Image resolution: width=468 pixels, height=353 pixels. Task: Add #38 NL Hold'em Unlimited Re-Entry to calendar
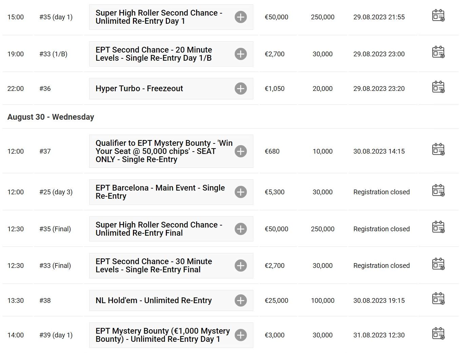[438, 299]
